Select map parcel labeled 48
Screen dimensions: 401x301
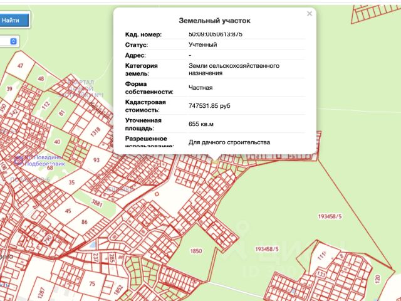coord(41,78)
